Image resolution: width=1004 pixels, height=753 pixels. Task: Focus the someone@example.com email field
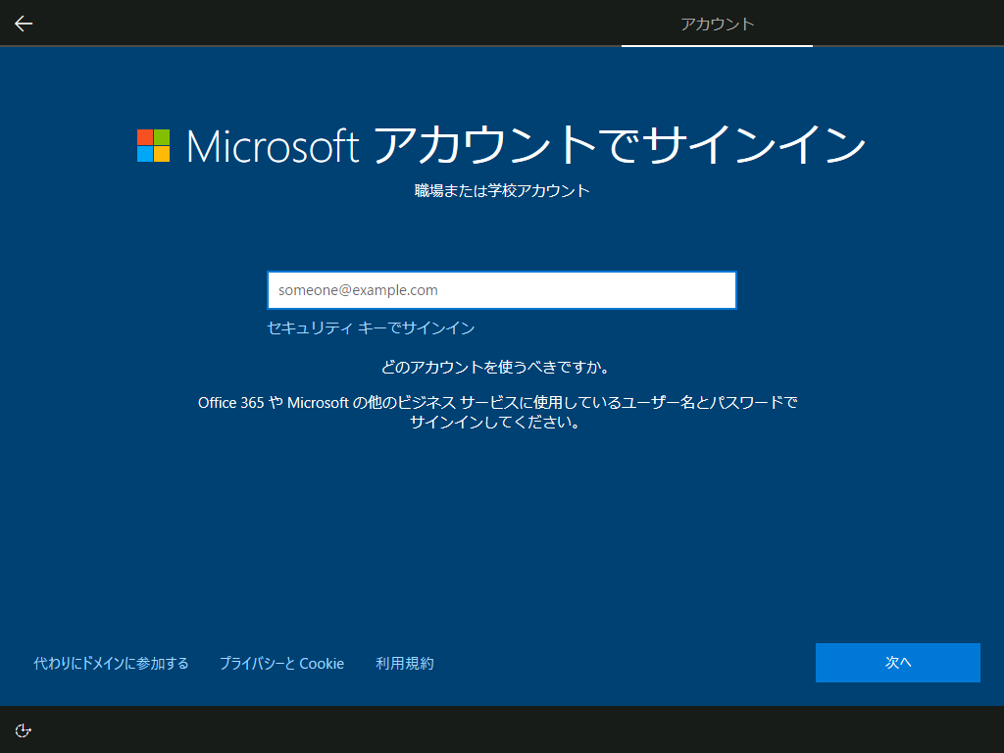coord(502,290)
